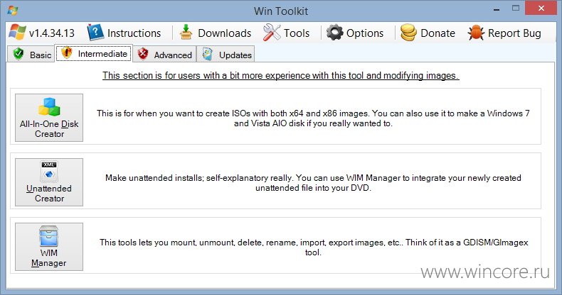
Task: Click the red shield icon on Advanced tab
Action: [143, 54]
